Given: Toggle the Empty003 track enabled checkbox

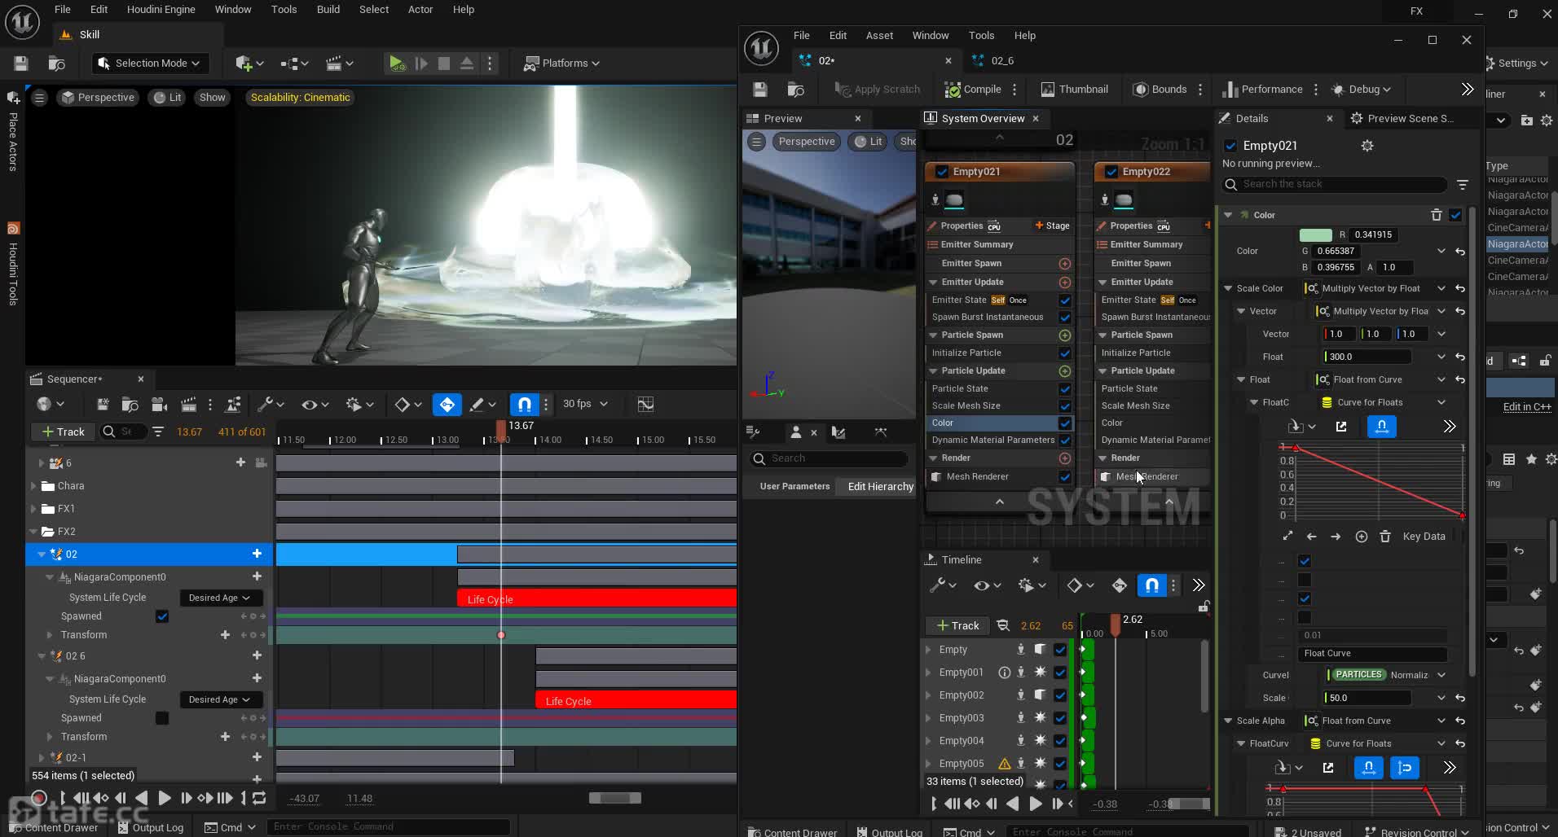Looking at the screenshot, I should 1059,719.
